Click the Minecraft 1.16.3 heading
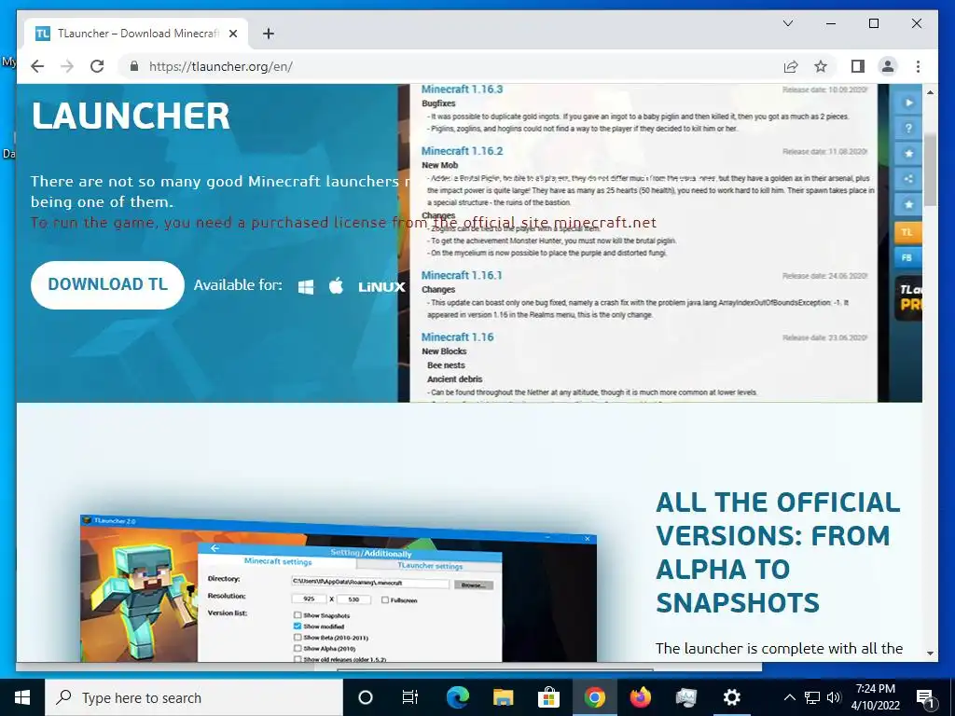This screenshot has height=716, width=955. (462, 89)
